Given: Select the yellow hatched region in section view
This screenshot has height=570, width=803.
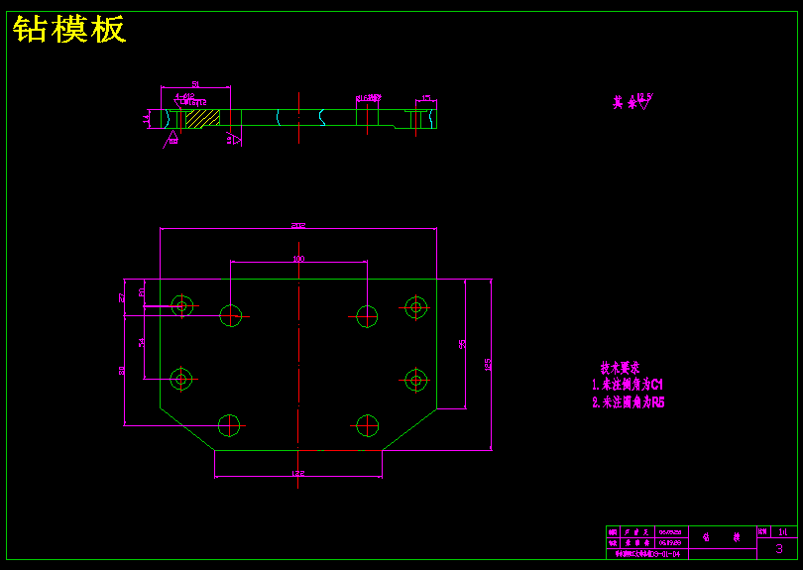Looking at the screenshot, I should pos(202,117).
